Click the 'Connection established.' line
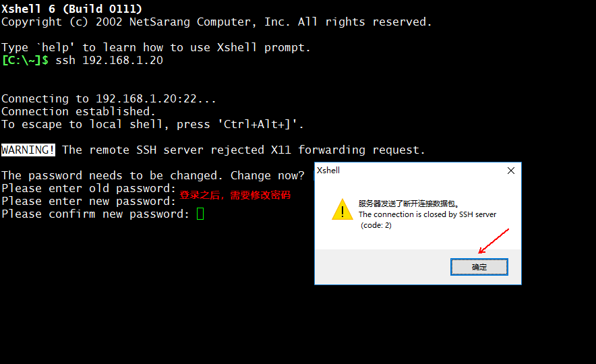This screenshot has width=596, height=364. [78, 111]
